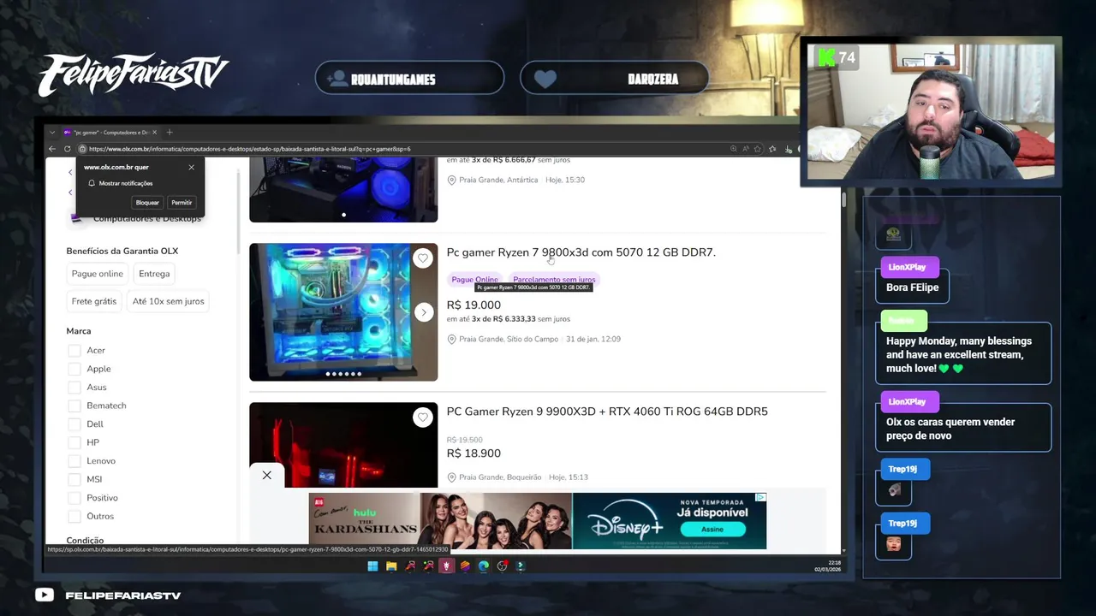Open the Kardashians Hulu ad banner

point(440,521)
